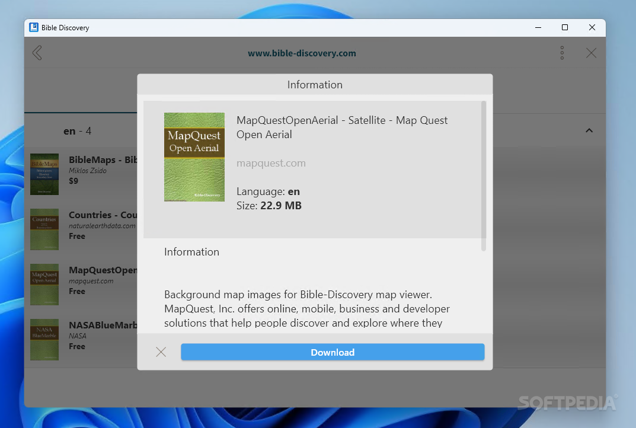Select the Countries map thumbnail
636x428 pixels.
44,229
